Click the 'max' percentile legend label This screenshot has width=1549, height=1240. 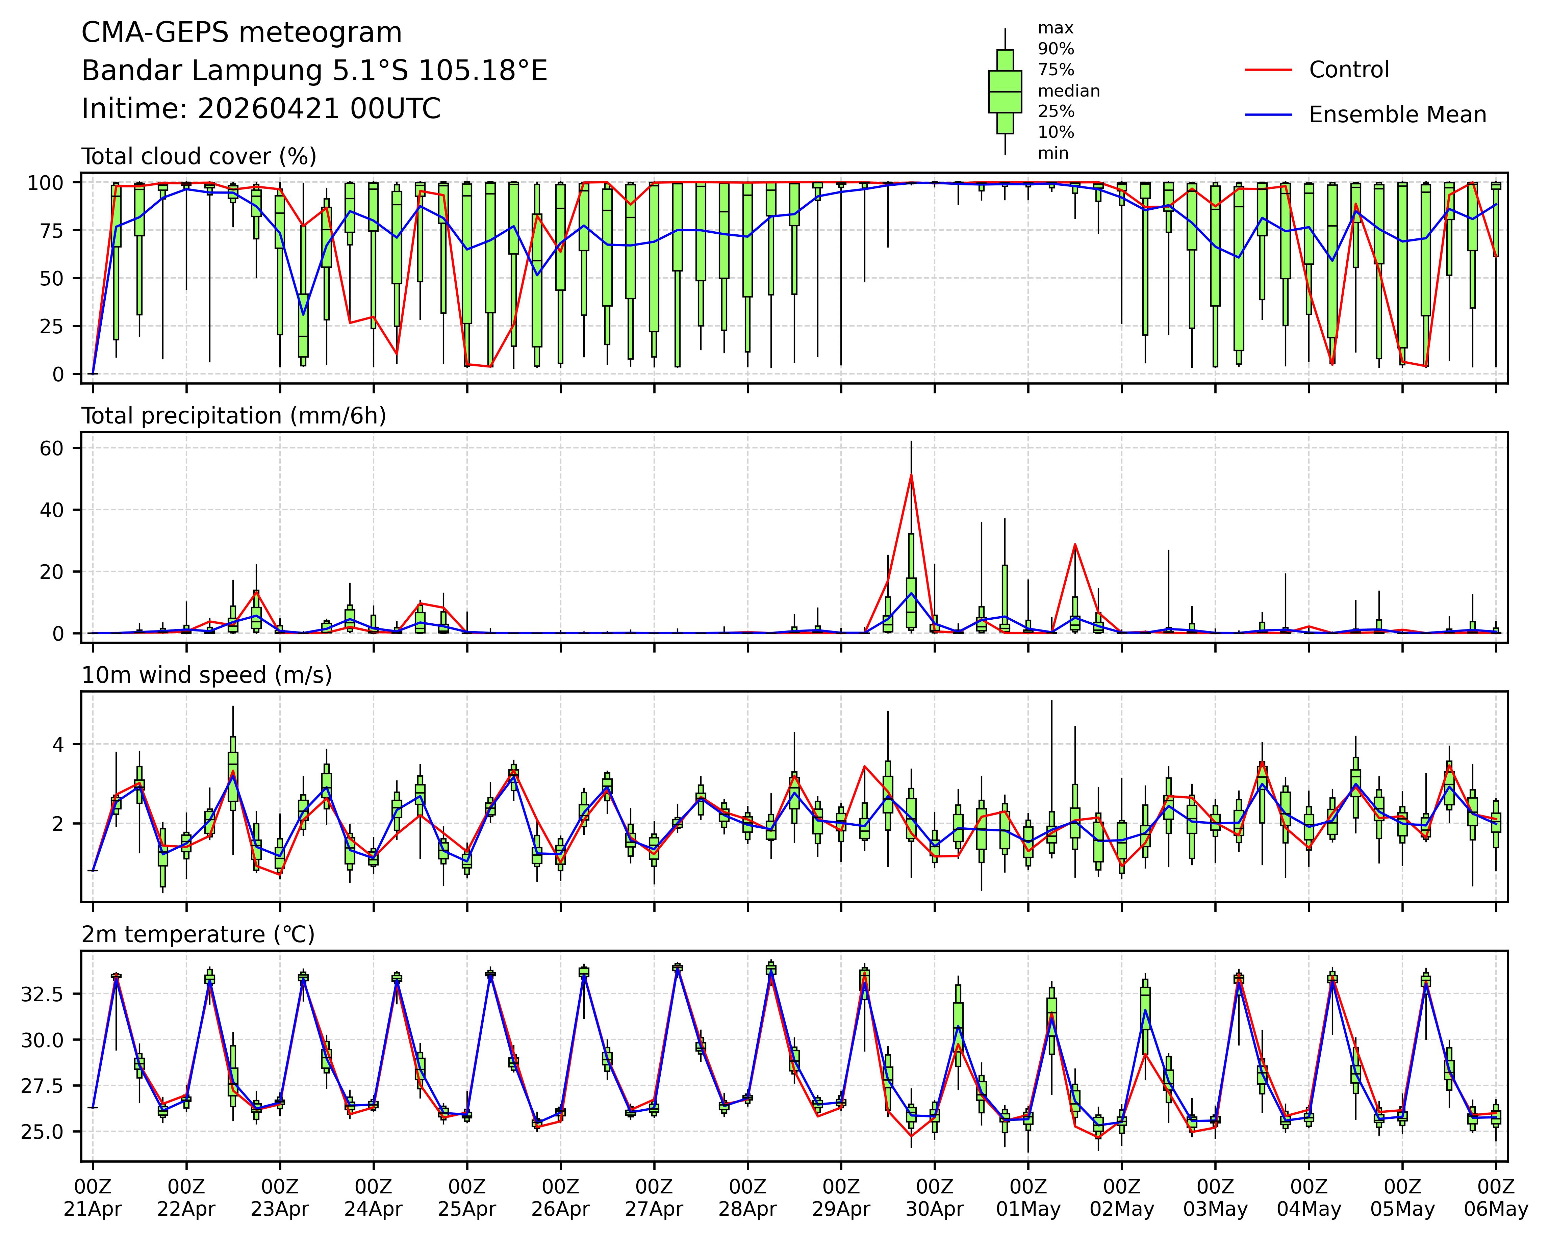click(x=1056, y=29)
